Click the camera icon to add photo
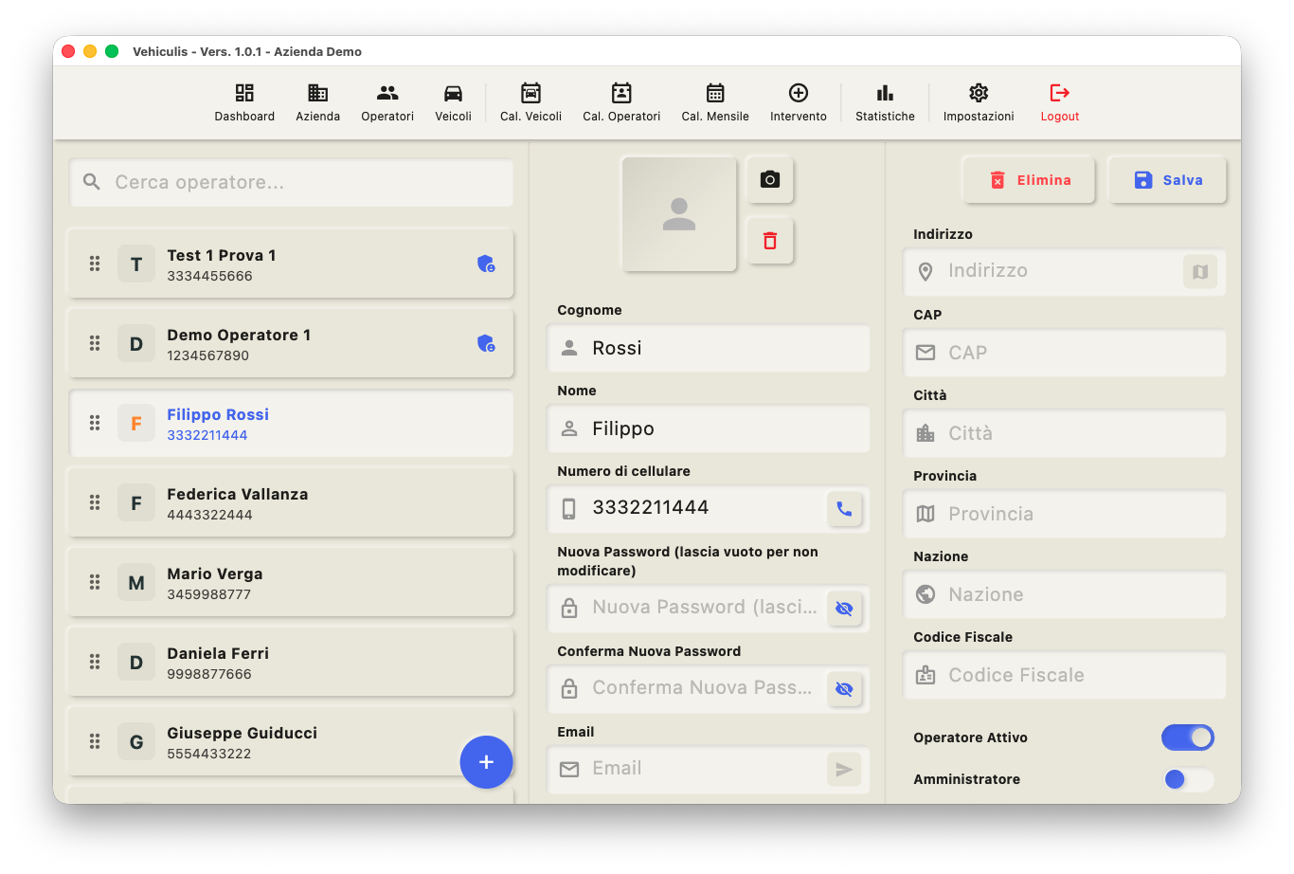 coord(769,180)
